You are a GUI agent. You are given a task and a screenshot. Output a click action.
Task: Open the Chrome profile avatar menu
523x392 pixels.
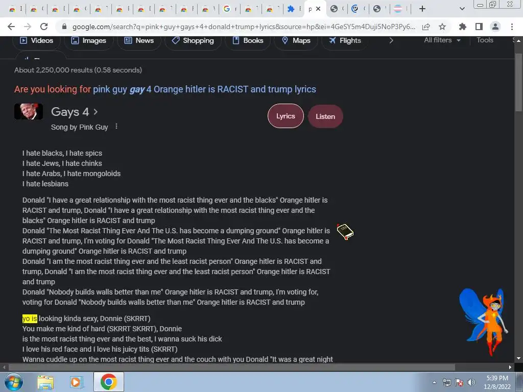click(x=495, y=27)
